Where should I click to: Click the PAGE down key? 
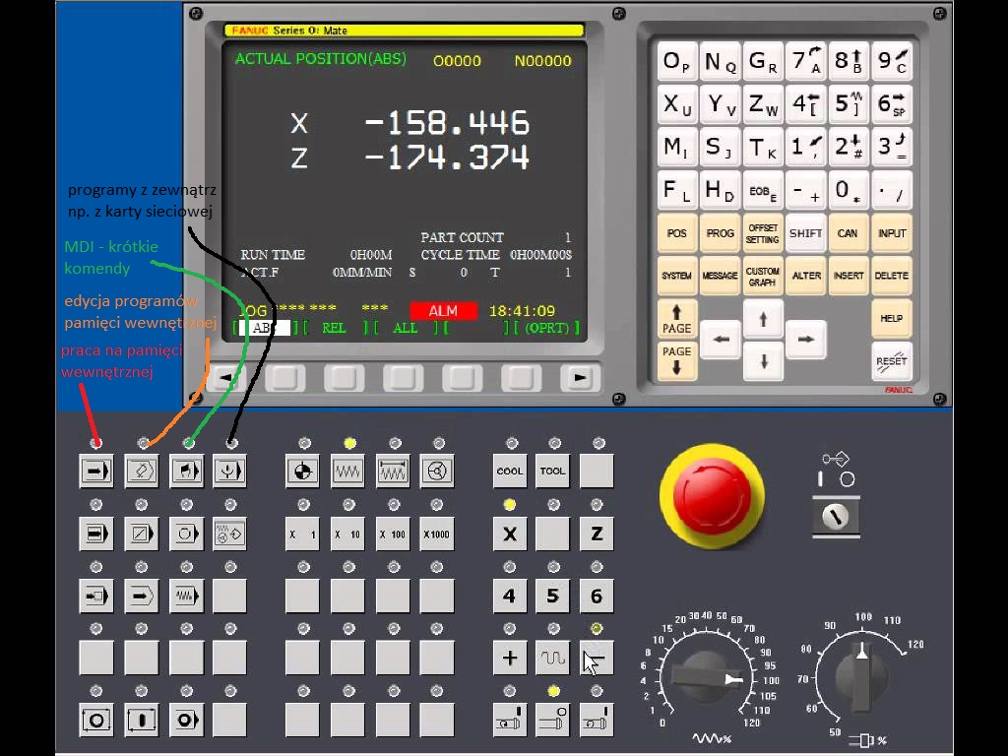coord(677,360)
